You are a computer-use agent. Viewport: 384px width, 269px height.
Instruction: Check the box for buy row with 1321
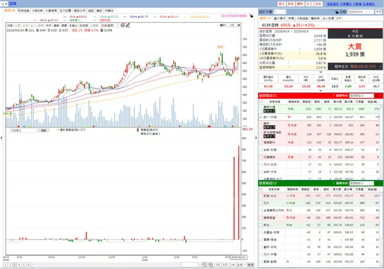(260, 109)
